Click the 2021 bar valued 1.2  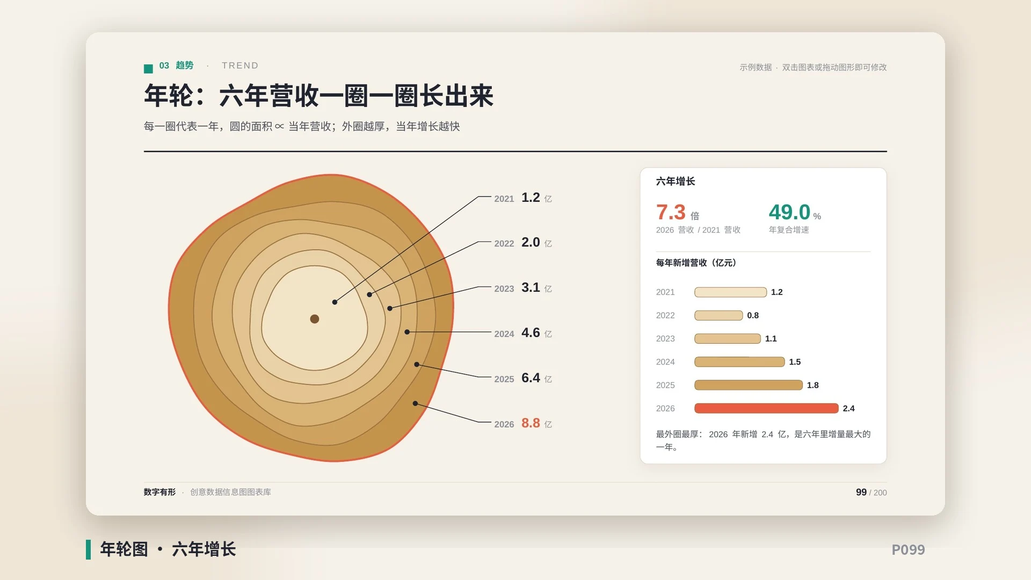(730, 292)
